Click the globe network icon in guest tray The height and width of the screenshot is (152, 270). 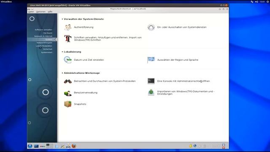(x=195, y=146)
